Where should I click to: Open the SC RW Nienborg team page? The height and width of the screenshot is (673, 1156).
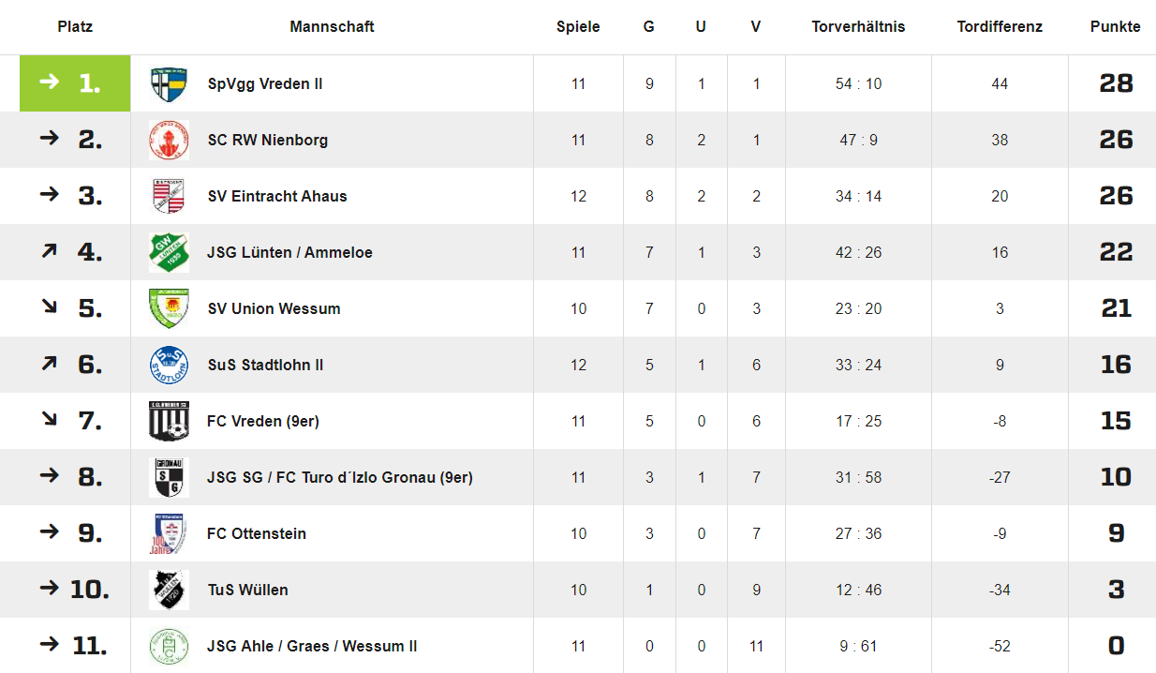[x=267, y=141]
